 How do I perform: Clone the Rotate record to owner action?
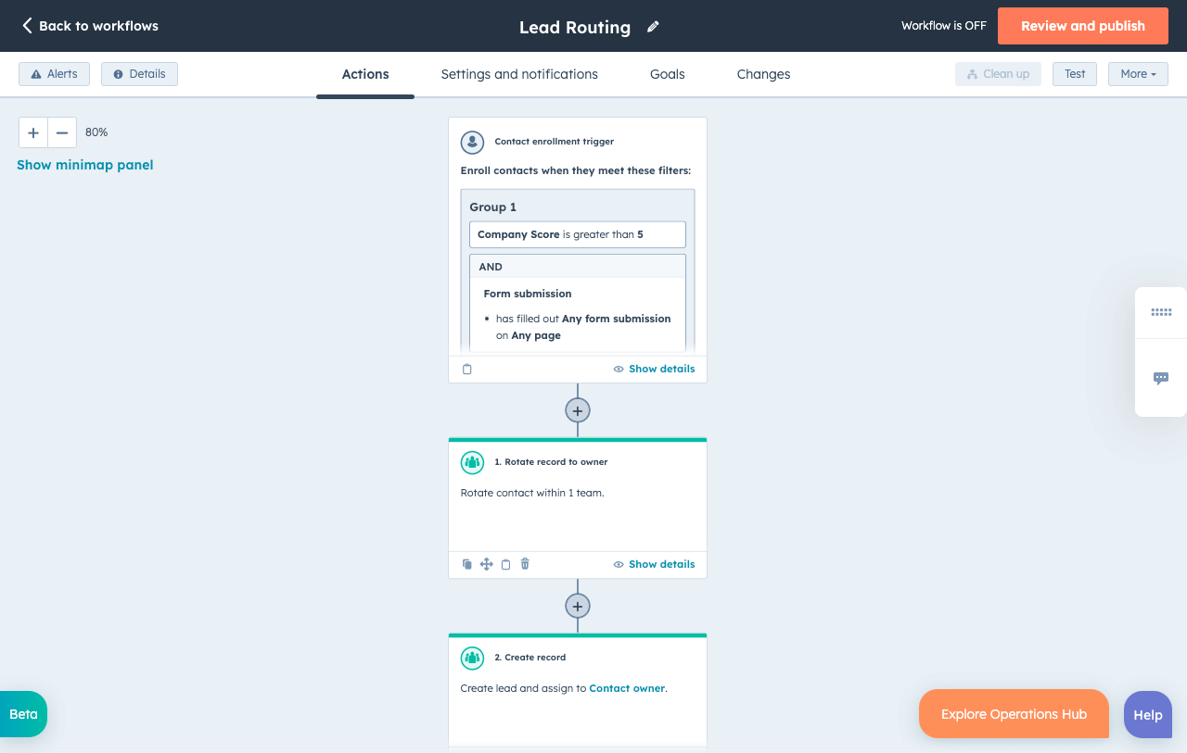pyautogui.click(x=467, y=564)
